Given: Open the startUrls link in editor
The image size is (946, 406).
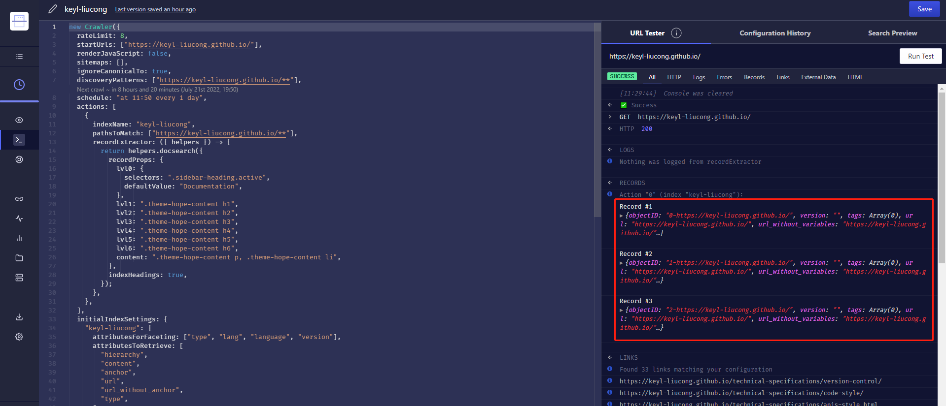Looking at the screenshot, I should [189, 45].
